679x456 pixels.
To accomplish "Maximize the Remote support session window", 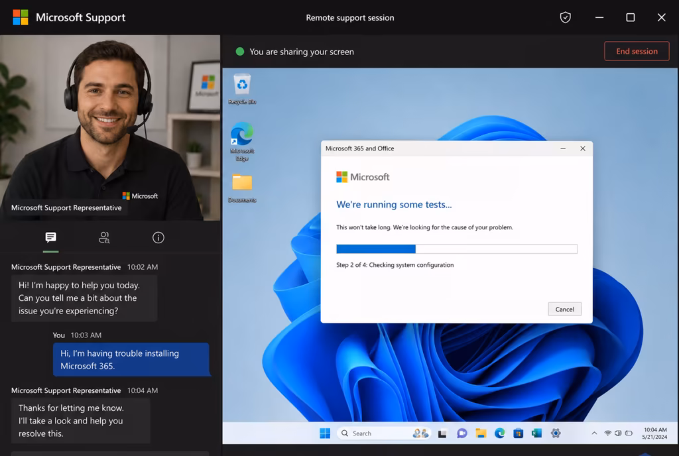I will (631, 17).
